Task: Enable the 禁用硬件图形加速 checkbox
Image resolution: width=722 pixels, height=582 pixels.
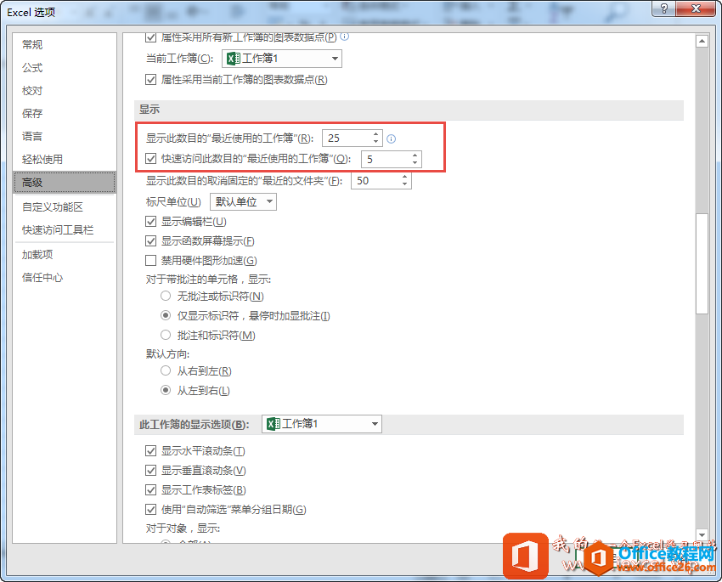Action: tap(151, 260)
